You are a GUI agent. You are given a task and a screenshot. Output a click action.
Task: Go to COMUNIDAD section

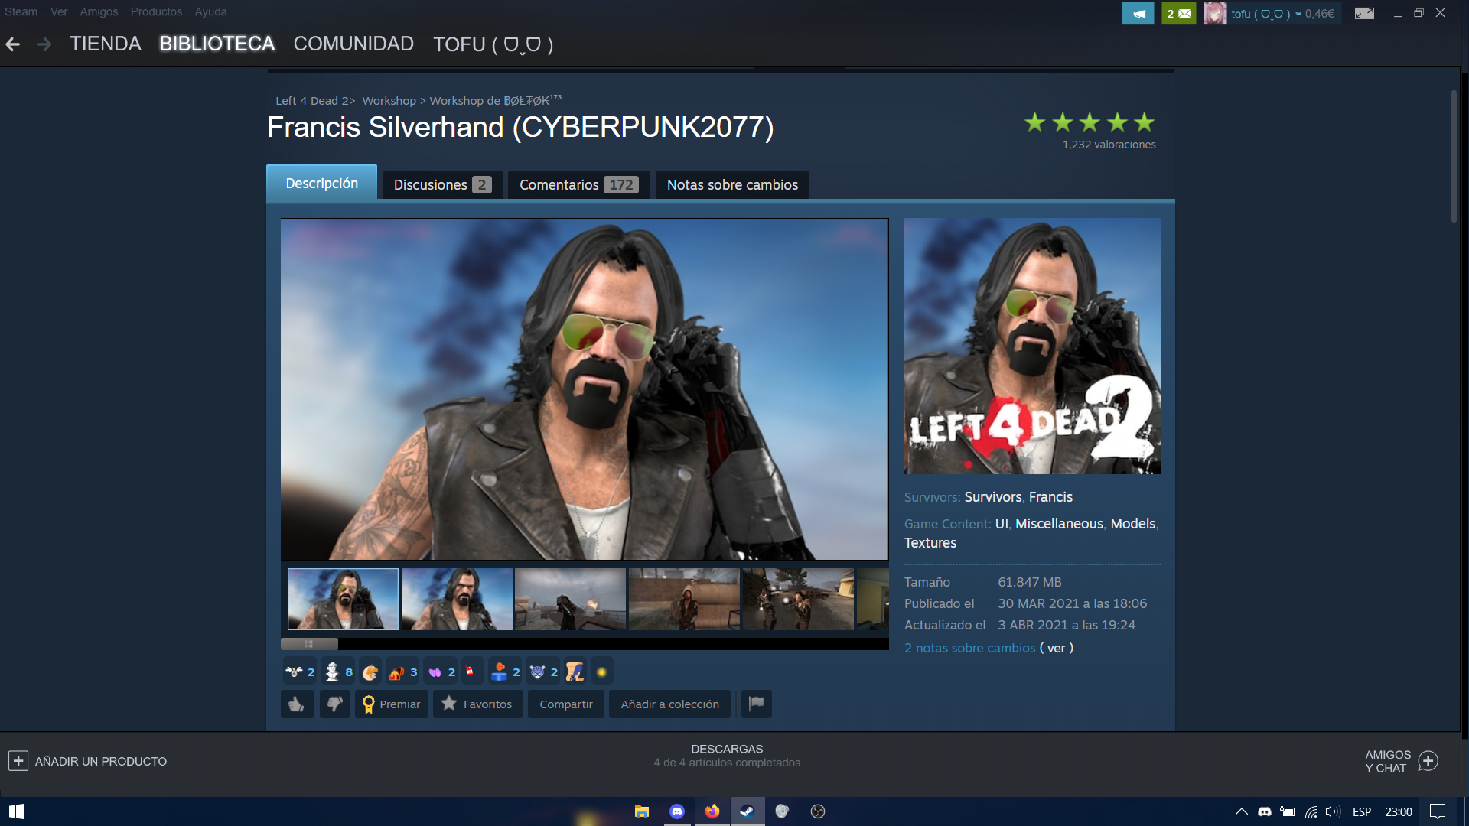(x=353, y=44)
